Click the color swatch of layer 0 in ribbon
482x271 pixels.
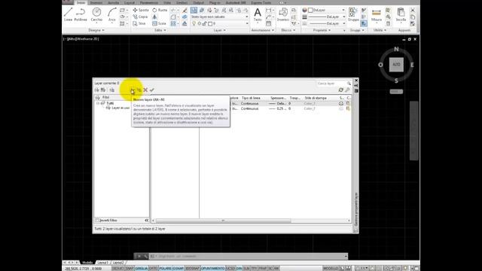tap(210, 23)
